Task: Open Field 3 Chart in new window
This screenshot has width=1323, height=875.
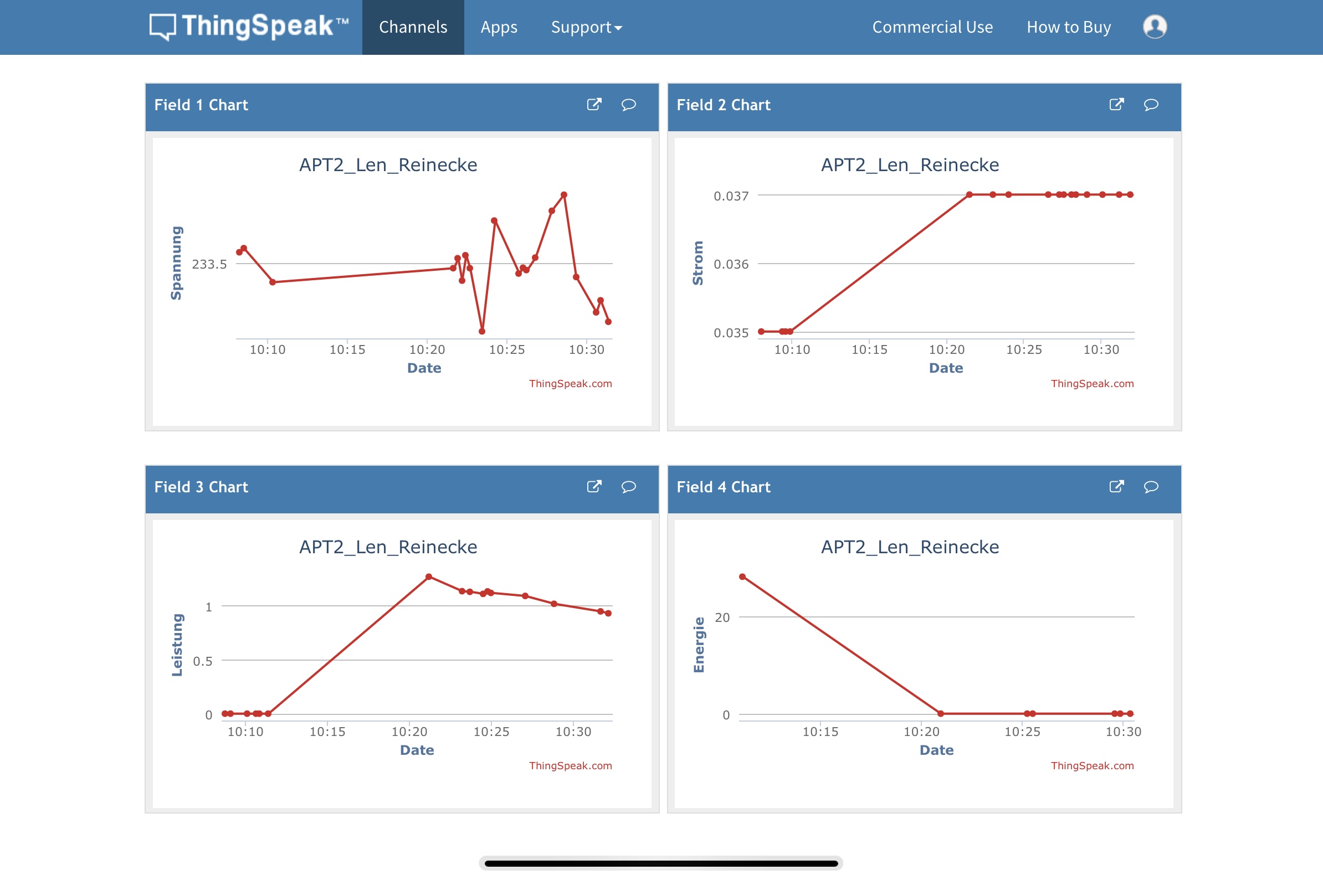Action: (594, 487)
